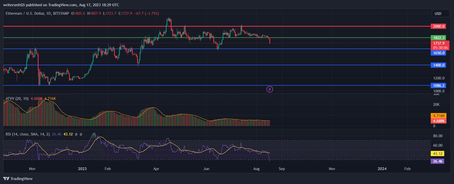This screenshot has height=184, width=454.
Task: Open the USD currency selector
Action: (440, 14)
